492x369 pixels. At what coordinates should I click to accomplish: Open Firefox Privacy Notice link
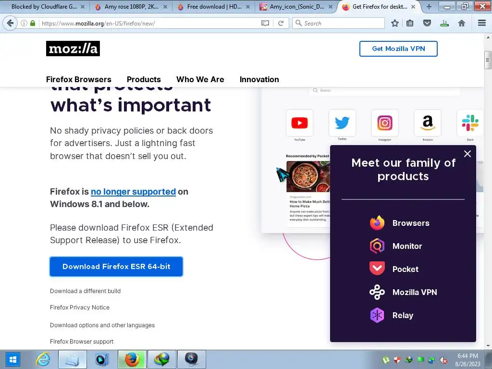[x=80, y=307]
